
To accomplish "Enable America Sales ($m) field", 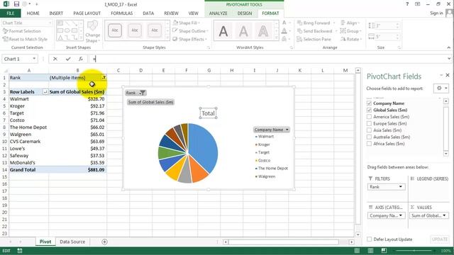I will point(369,117).
